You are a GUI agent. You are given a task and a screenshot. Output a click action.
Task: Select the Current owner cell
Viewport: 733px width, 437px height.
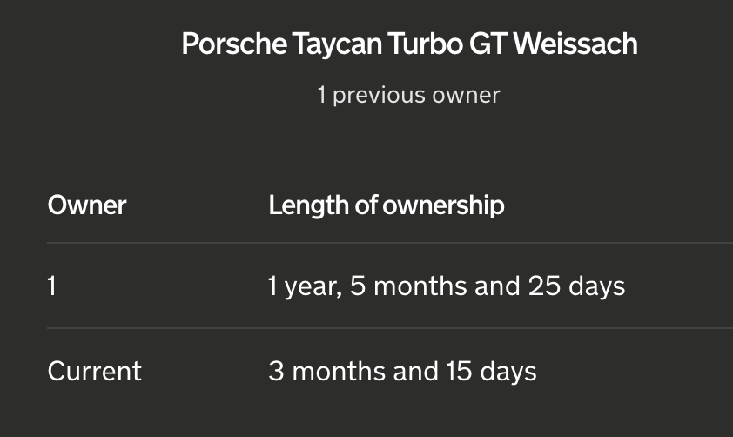coord(94,372)
